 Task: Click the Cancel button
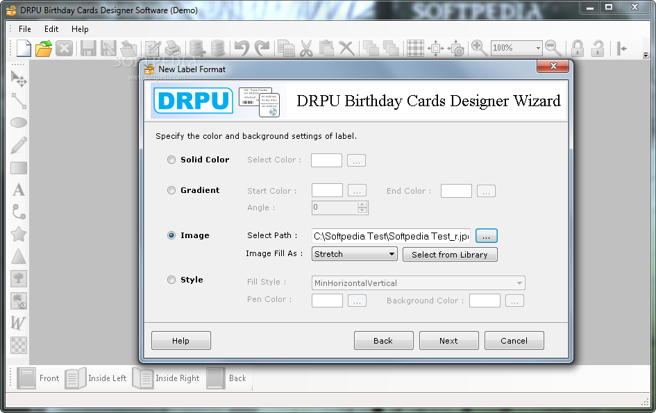click(514, 341)
